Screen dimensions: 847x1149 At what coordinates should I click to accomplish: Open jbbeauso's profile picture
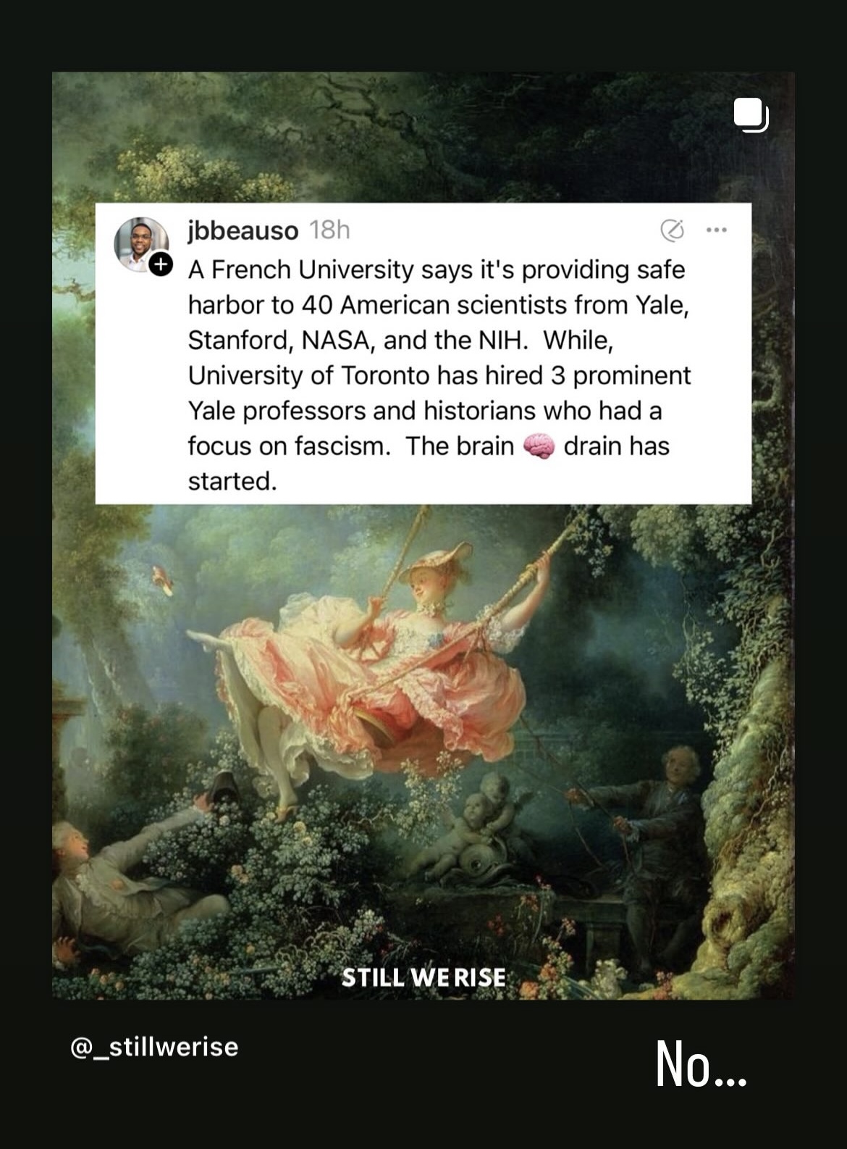140,244
